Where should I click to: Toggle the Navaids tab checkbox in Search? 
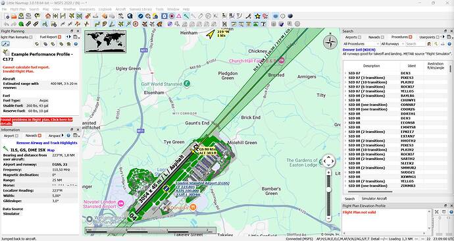(x=382, y=38)
